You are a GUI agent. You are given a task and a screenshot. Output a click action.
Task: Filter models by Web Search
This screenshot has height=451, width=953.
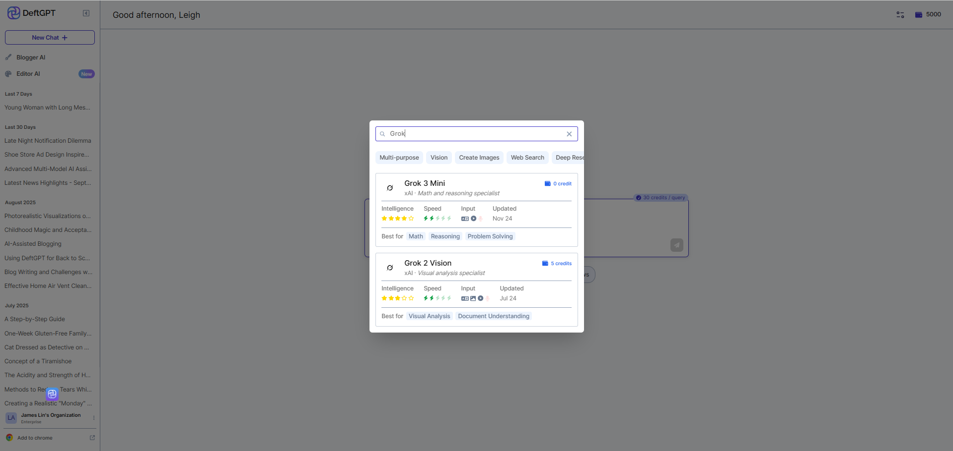click(527, 158)
